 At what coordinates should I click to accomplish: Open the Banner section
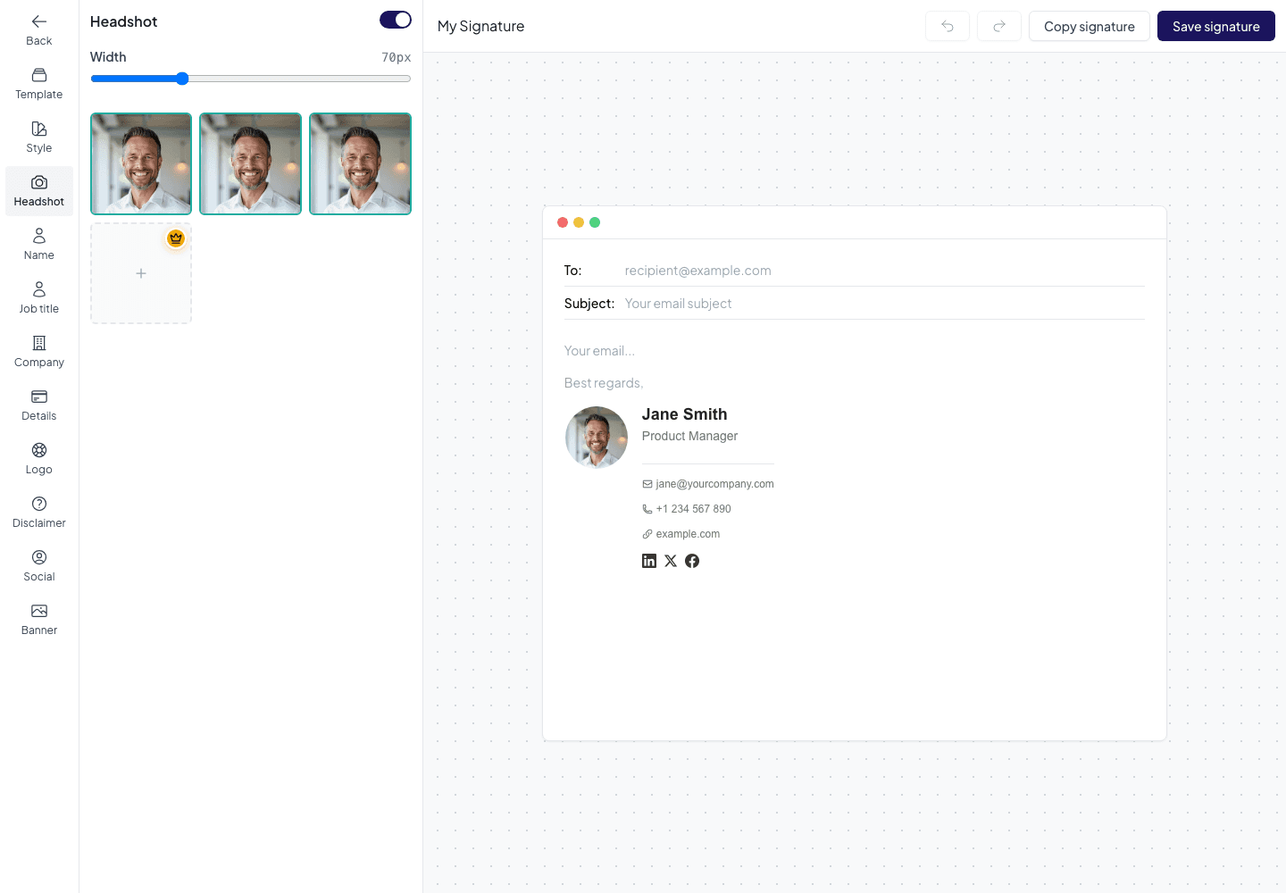[39, 620]
